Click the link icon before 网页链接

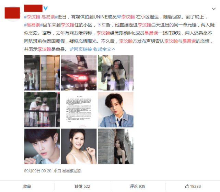pyautogui.click(x=71, y=49)
